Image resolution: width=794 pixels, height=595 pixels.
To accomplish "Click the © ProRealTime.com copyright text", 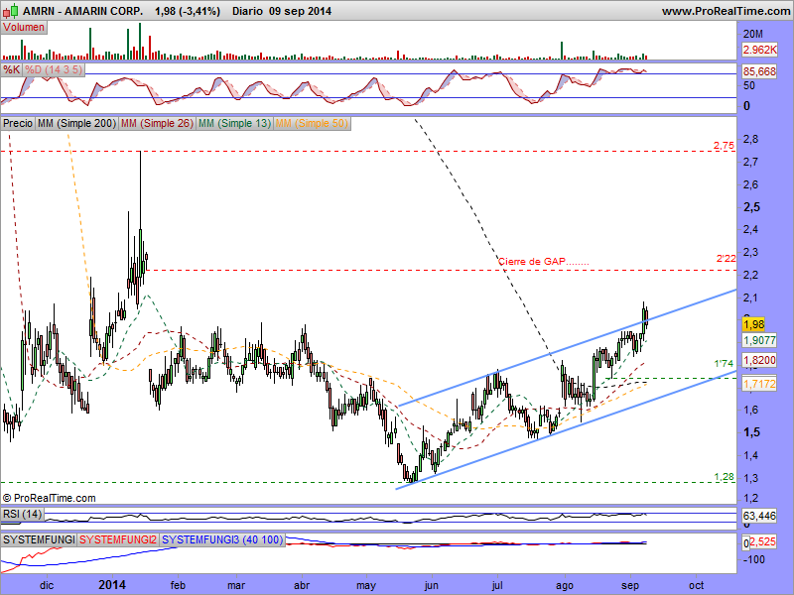I will (x=49, y=498).
